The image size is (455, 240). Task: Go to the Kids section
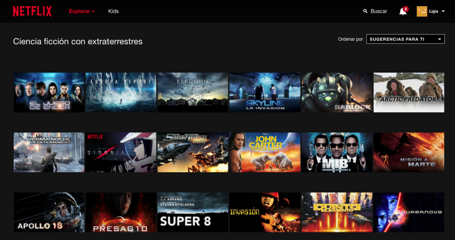coord(113,11)
